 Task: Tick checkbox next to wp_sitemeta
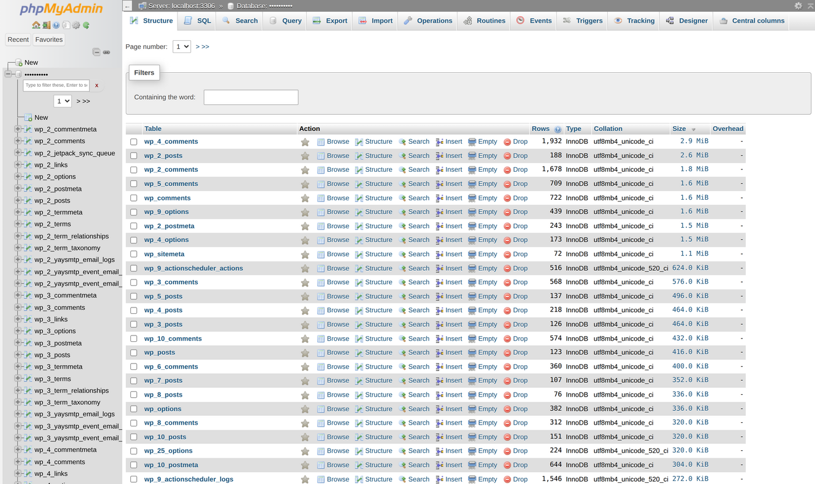point(134,254)
